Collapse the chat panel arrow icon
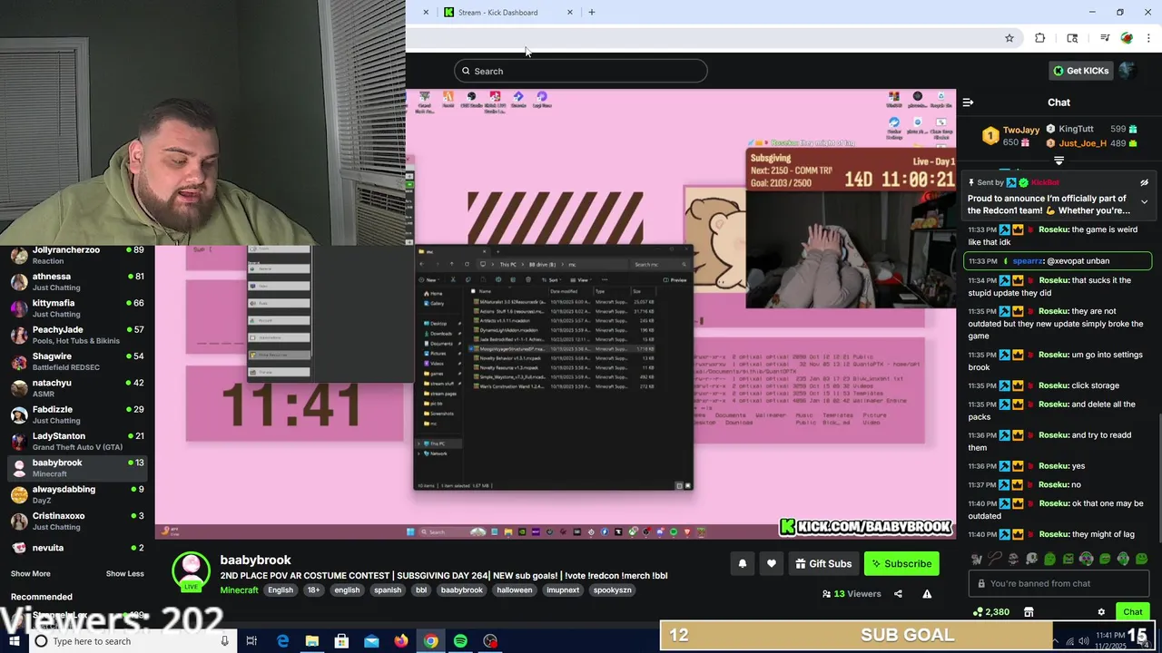The height and width of the screenshot is (653, 1162). coord(968,102)
